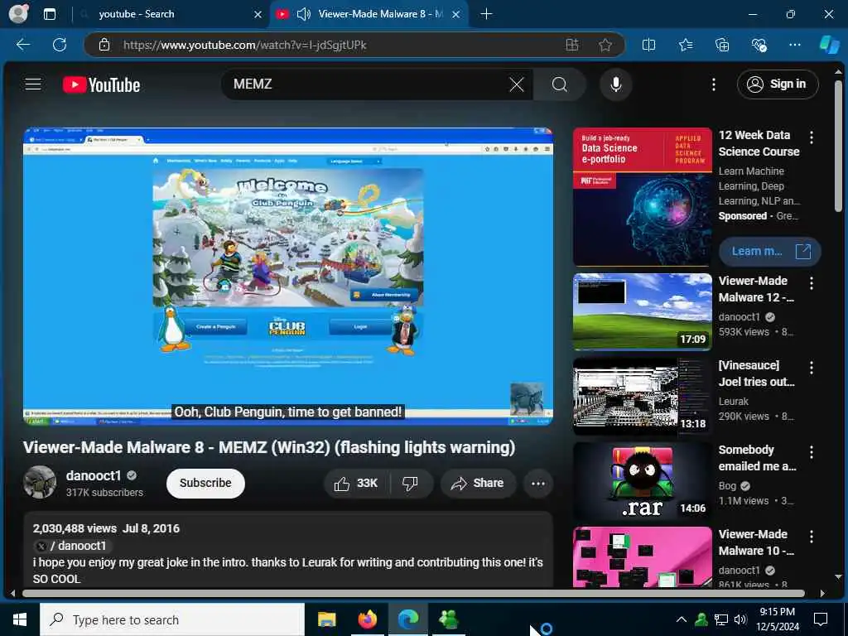Click page vertical scrollbar thumb

pyautogui.click(x=838, y=146)
